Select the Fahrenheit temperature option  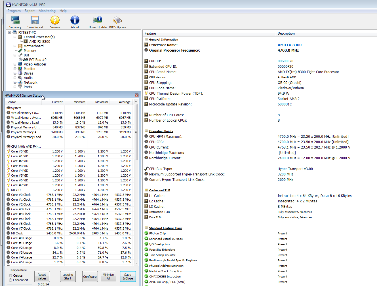10,280
